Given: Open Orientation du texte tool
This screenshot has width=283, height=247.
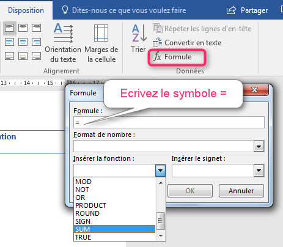Looking at the screenshot, I should (x=63, y=43).
